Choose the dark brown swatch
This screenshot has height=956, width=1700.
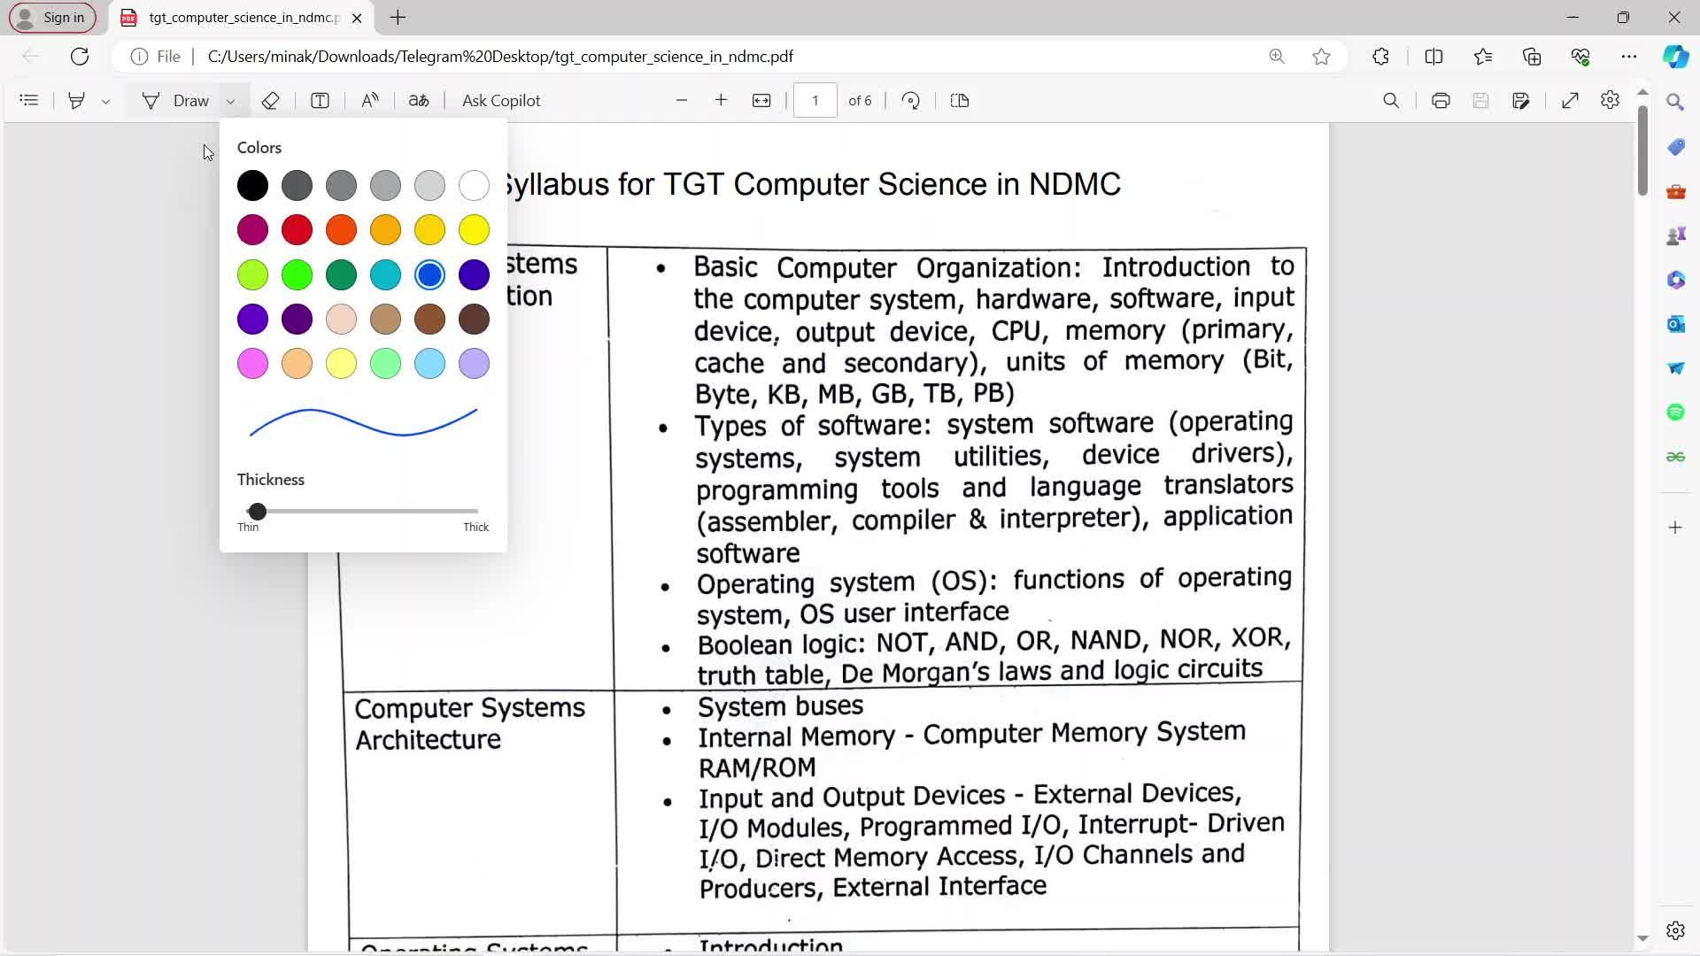coord(474,320)
